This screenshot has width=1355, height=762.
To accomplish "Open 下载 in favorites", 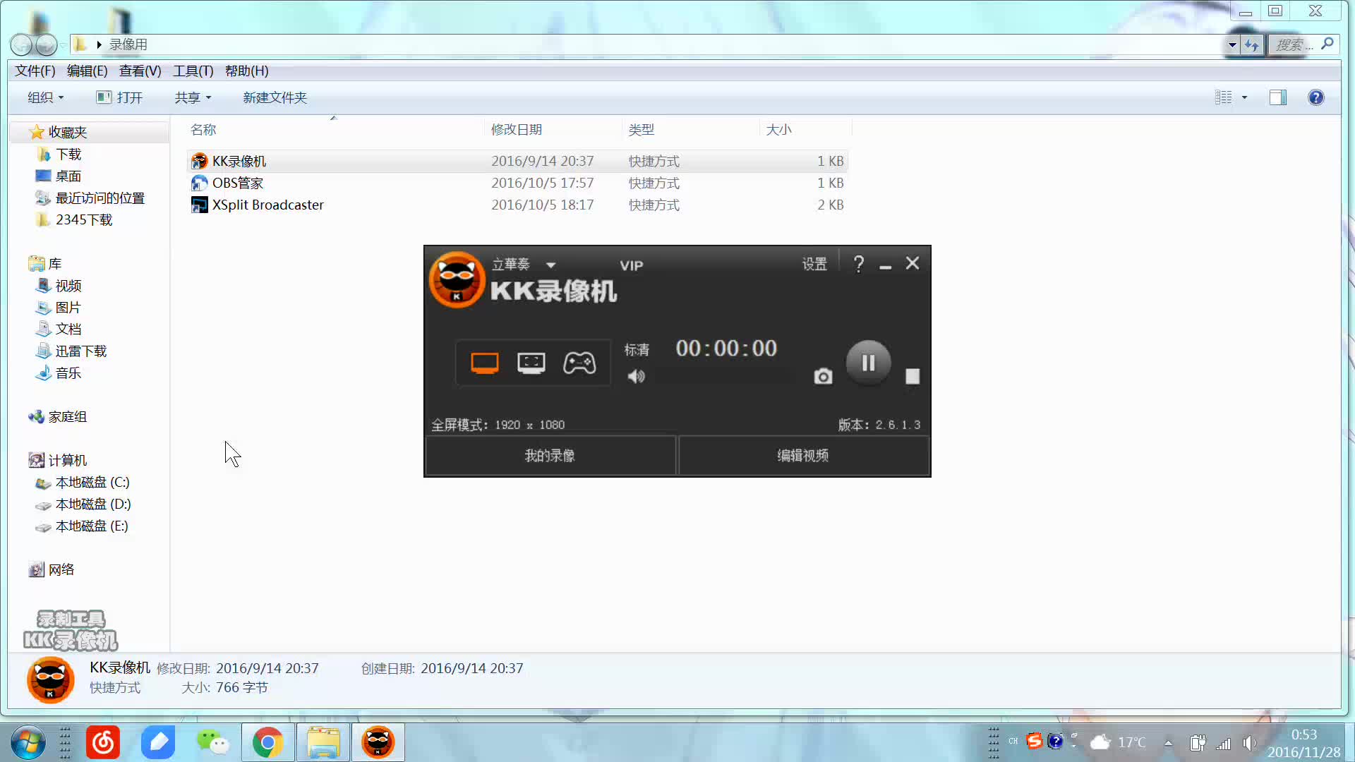I will (68, 155).
